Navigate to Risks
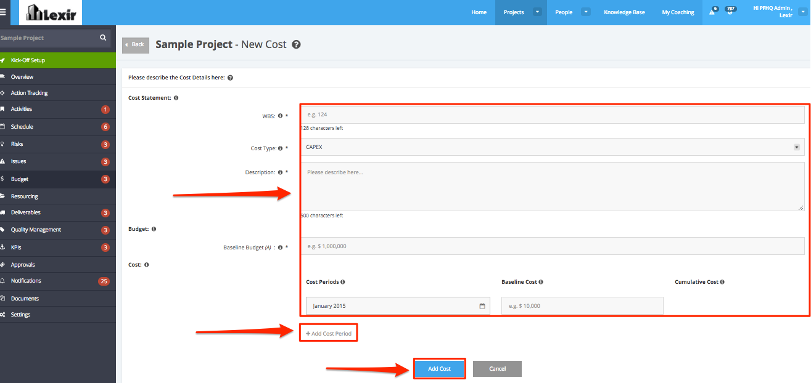The image size is (811, 383). coord(58,144)
